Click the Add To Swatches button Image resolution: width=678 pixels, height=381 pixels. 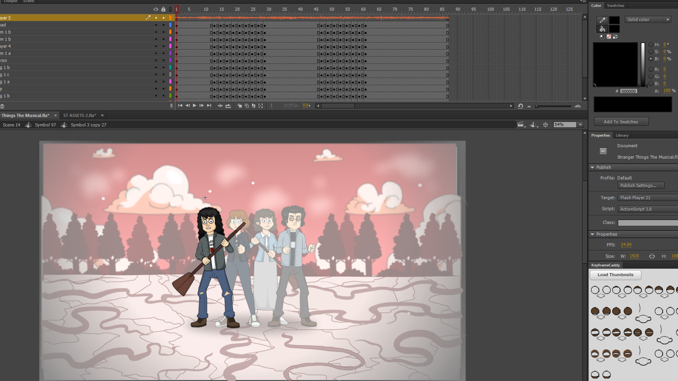pyautogui.click(x=621, y=122)
